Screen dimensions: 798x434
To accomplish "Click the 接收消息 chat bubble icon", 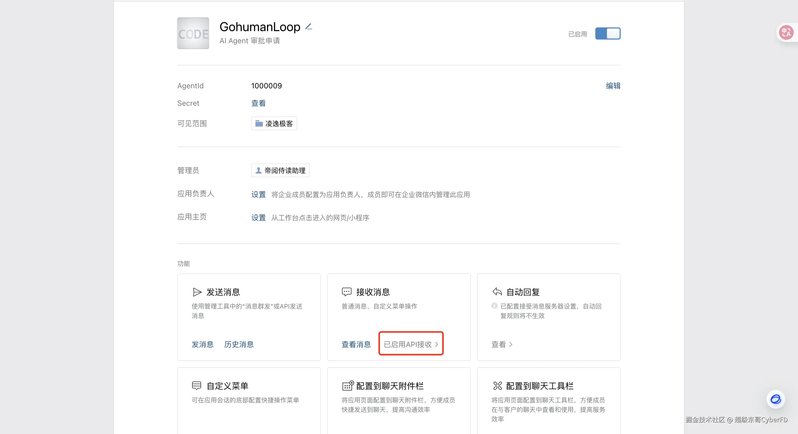I will point(347,292).
